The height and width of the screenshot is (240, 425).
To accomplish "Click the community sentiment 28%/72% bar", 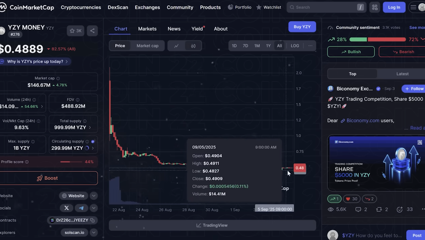I will (378, 39).
